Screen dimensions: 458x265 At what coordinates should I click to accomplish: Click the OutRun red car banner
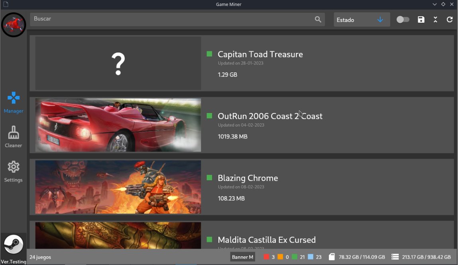coord(118,125)
